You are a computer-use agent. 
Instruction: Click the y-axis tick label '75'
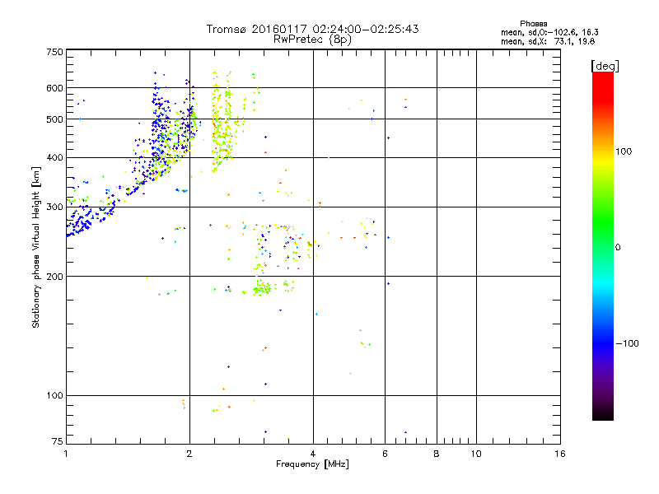(58, 441)
